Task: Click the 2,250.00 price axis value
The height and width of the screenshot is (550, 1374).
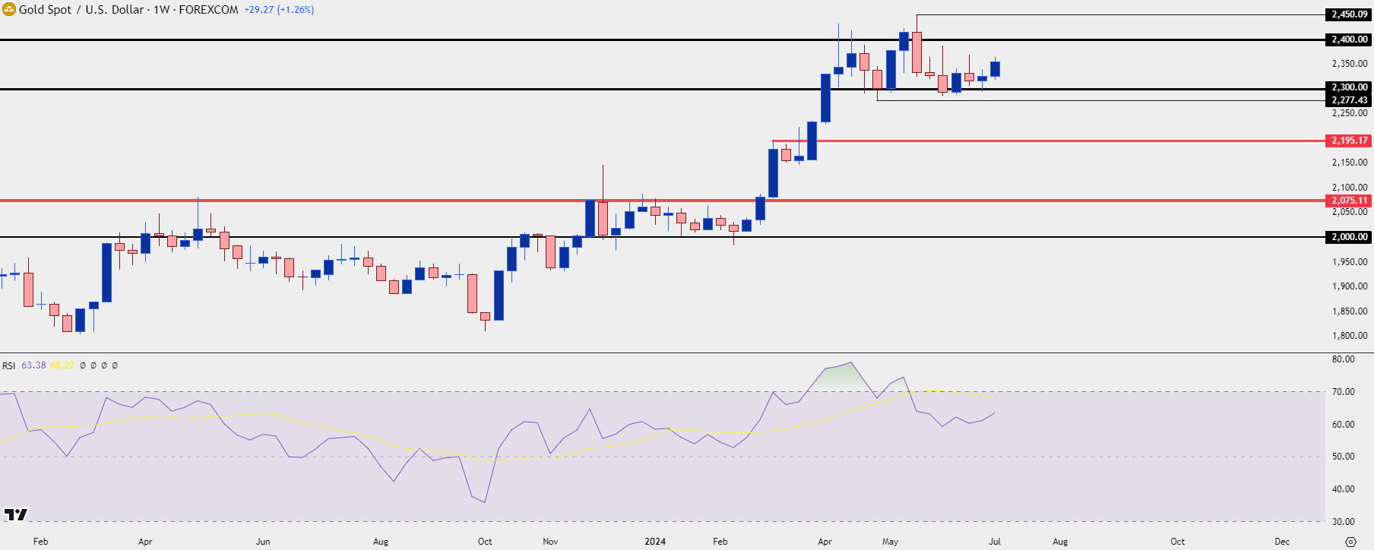Action: tap(1350, 113)
